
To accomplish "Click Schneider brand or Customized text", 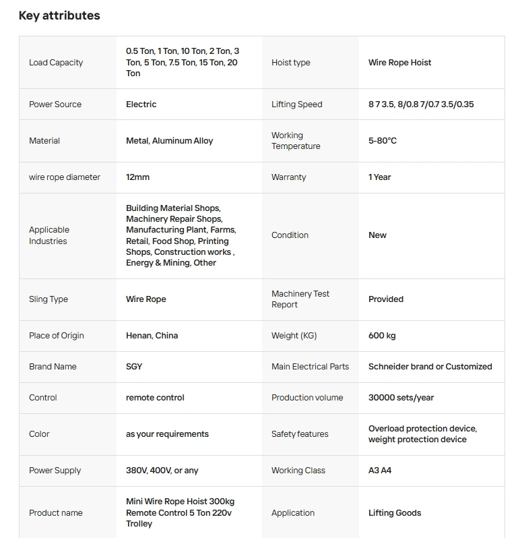I will tap(430, 367).
